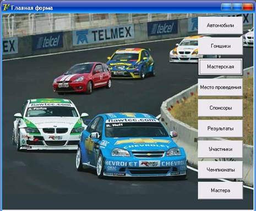This screenshot has width=256, height=211.
Task: Click the TELMEX banner in the background image
Action: click(104, 35)
